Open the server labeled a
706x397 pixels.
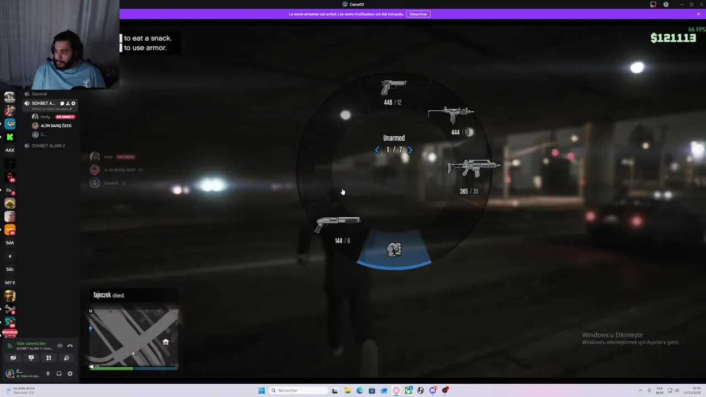tap(10, 256)
